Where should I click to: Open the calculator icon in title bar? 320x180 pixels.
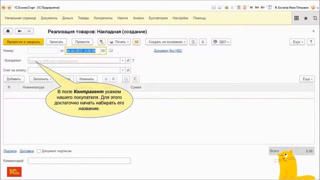click(238, 7)
